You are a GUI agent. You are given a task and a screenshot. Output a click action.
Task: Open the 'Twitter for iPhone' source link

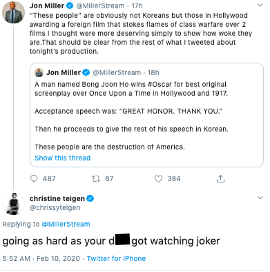click(x=116, y=258)
